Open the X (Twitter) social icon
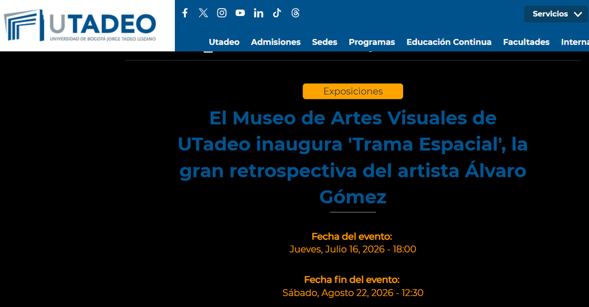 pyautogui.click(x=203, y=13)
